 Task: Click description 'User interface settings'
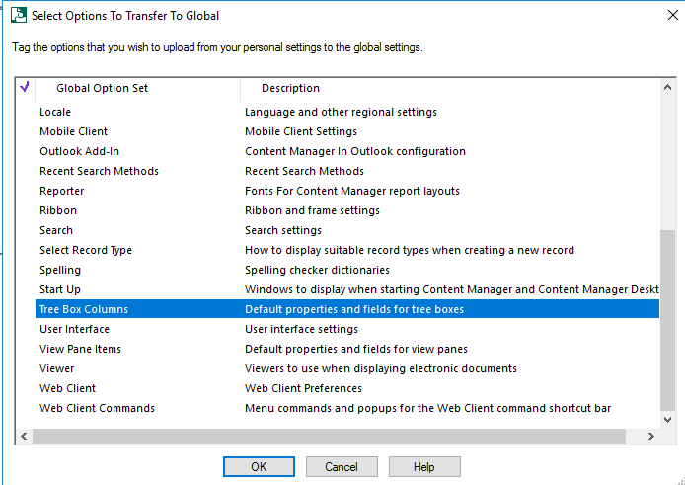point(301,329)
